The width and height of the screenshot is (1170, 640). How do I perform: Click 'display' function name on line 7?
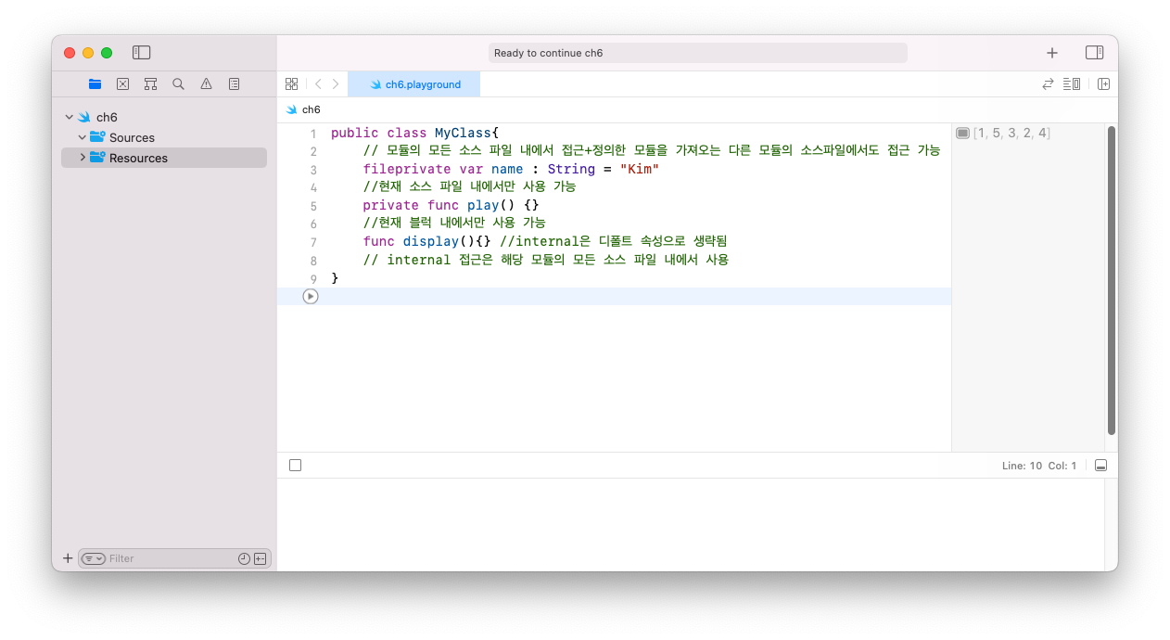coord(430,242)
